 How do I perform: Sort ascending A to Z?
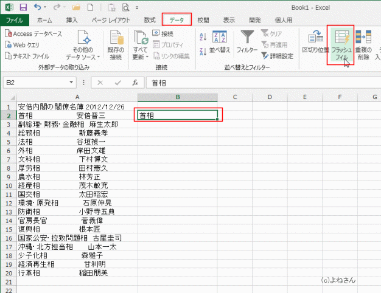203,36
